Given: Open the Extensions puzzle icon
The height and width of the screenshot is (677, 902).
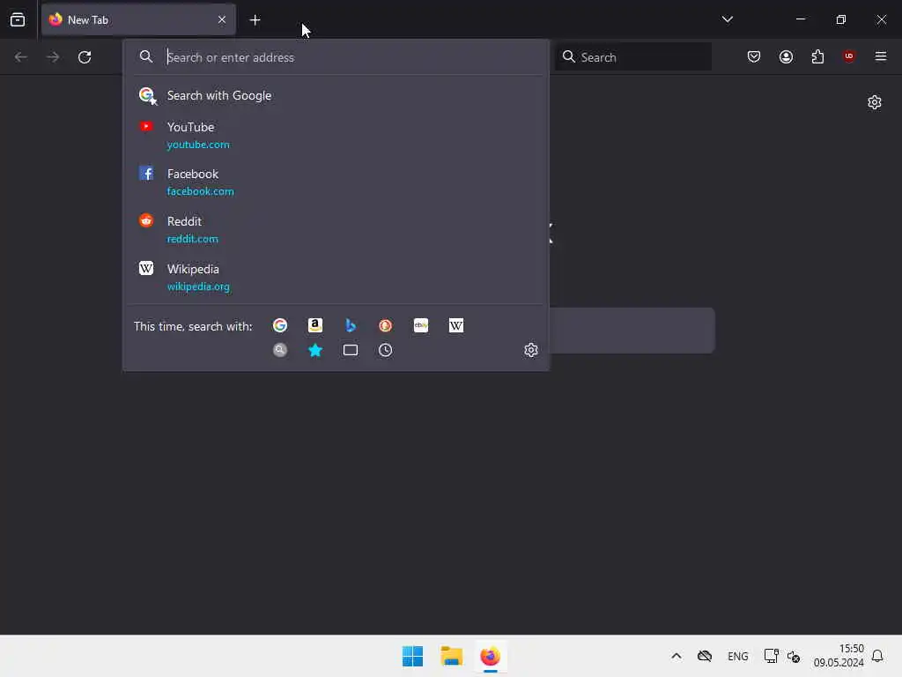Looking at the screenshot, I should [817, 56].
